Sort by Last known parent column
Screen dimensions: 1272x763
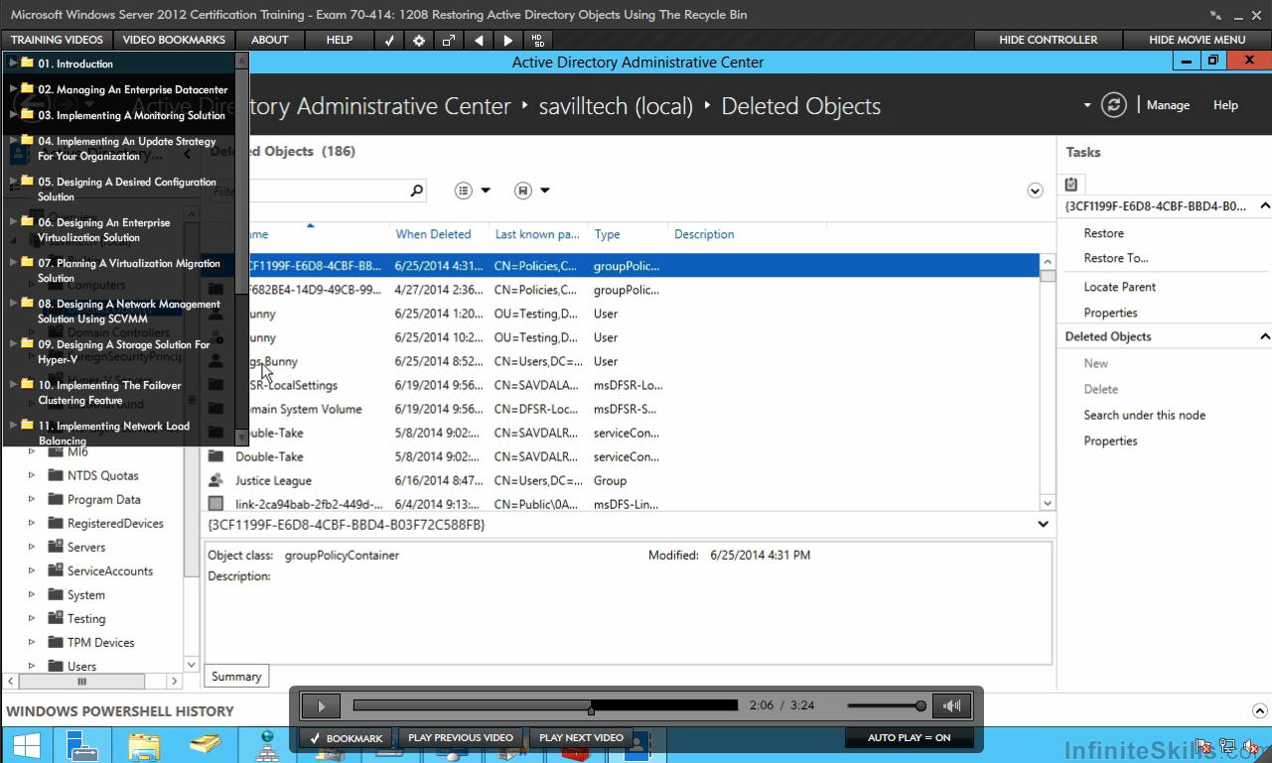(537, 234)
